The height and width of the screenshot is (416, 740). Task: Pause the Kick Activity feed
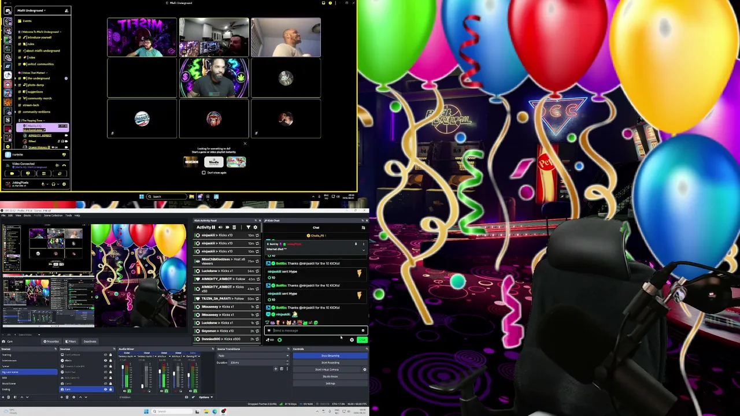click(x=213, y=228)
